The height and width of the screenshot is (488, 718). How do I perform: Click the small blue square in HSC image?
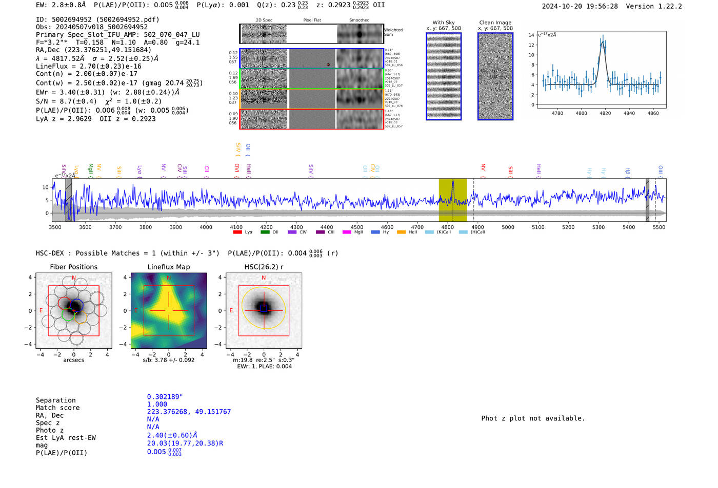pyautogui.click(x=264, y=309)
